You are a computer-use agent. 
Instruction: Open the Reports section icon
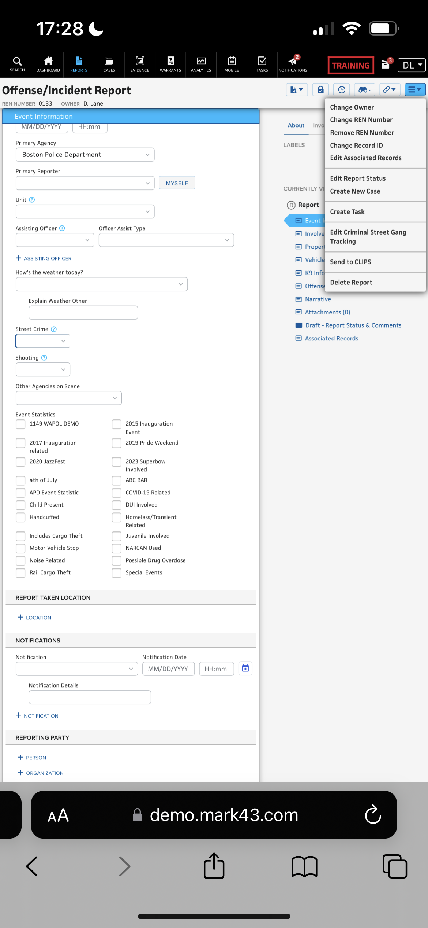pyautogui.click(x=79, y=64)
